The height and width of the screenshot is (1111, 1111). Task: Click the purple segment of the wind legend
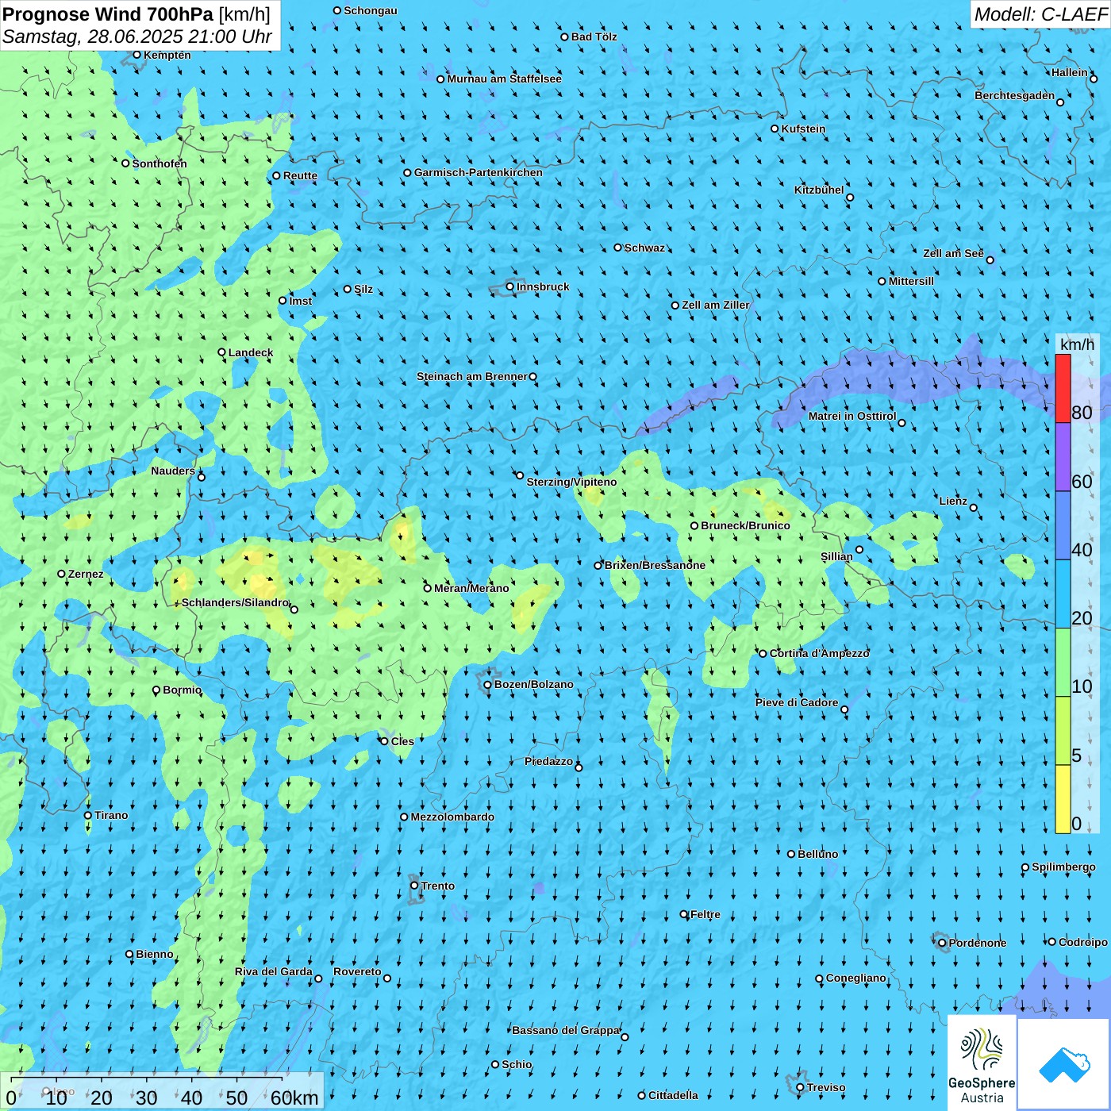pyautogui.click(x=1063, y=457)
